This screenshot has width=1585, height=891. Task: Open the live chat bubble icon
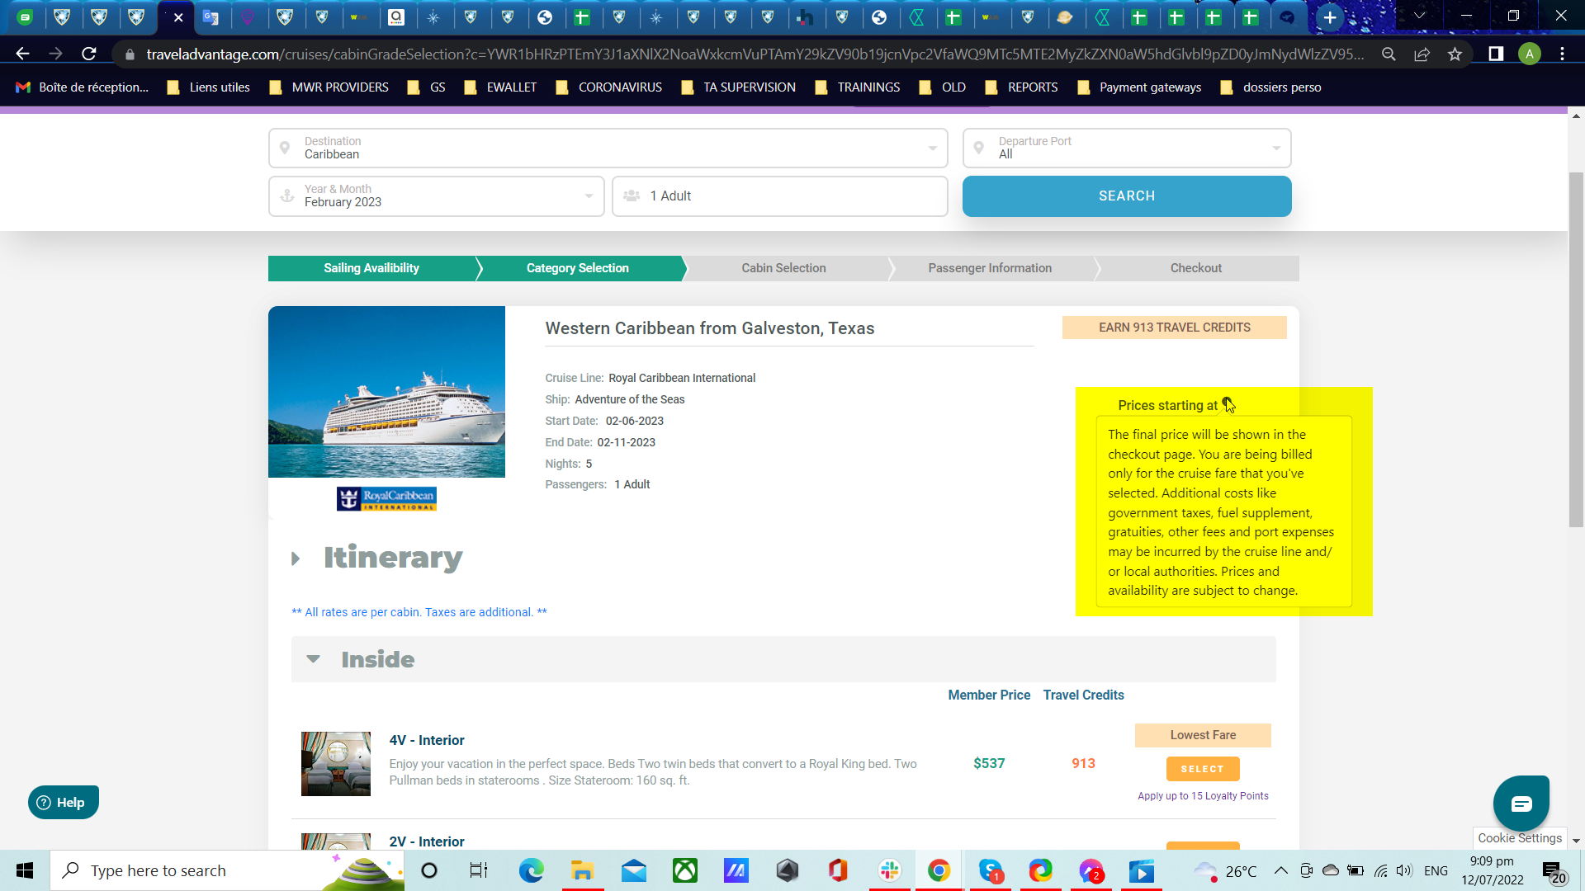[x=1521, y=803]
